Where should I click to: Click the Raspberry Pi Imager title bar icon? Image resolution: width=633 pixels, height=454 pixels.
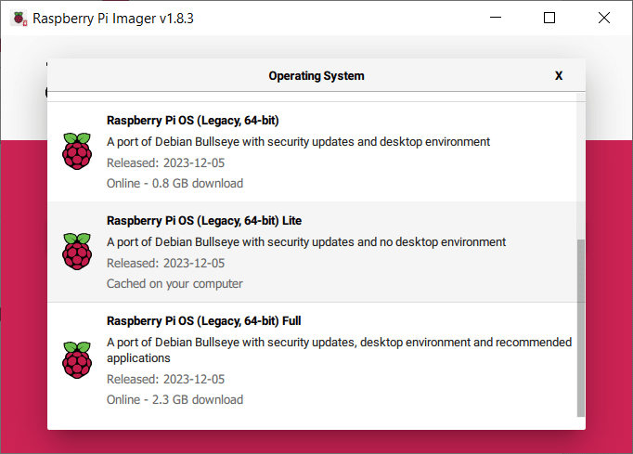[x=17, y=18]
